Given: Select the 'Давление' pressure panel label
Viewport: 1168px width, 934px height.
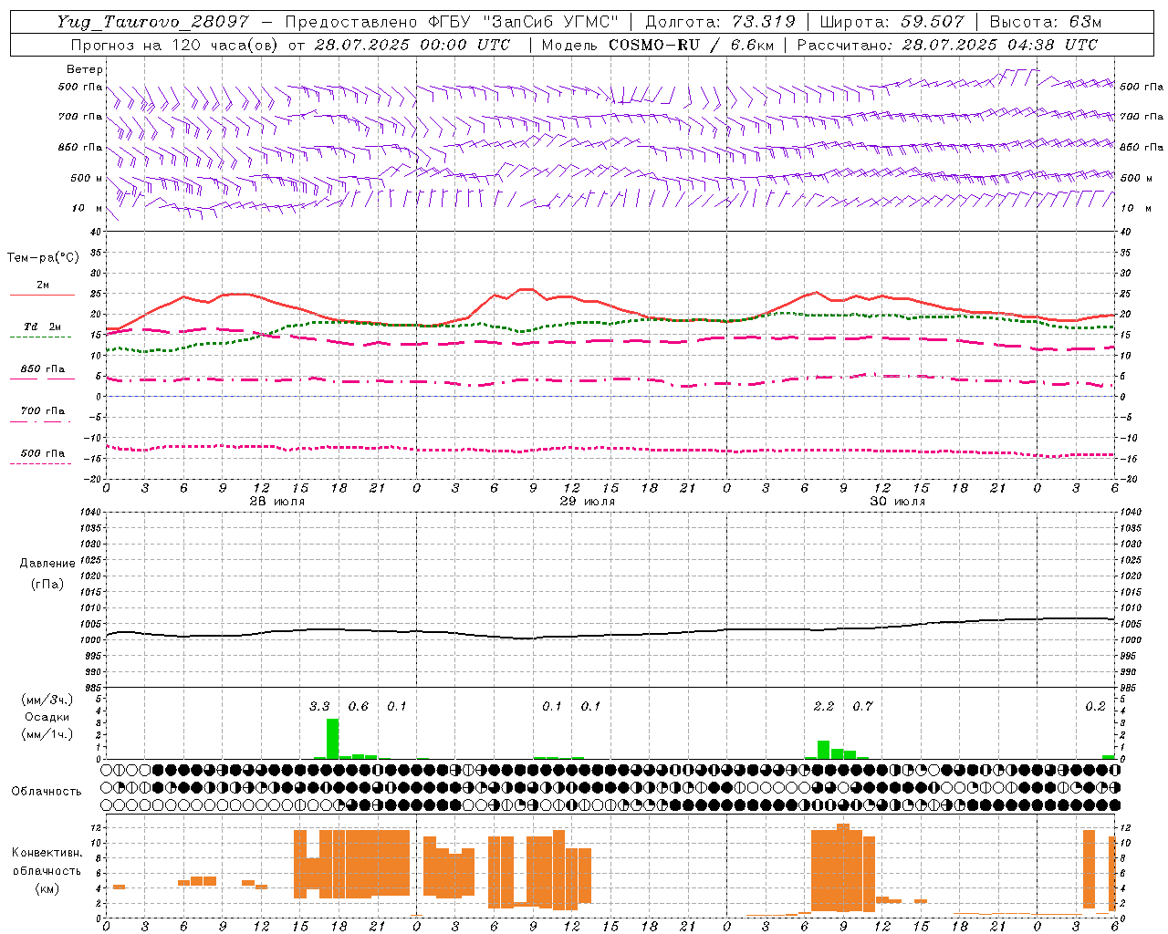Looking at the screenshot, I should point(47,564).
